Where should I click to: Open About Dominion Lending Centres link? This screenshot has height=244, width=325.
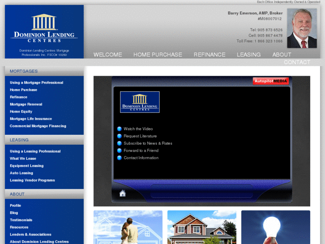coord(39,242)
